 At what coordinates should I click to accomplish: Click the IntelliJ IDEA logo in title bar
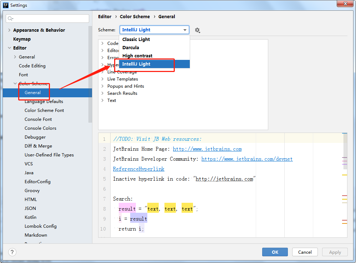[6, 5]
